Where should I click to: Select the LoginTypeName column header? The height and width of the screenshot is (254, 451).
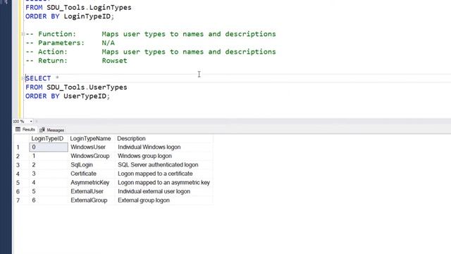pyautogui.click(x=92, y=138)
